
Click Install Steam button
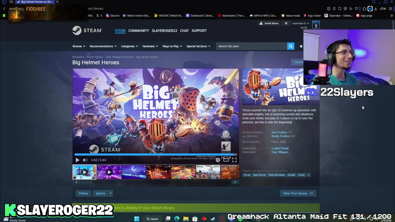coord(269,23)
